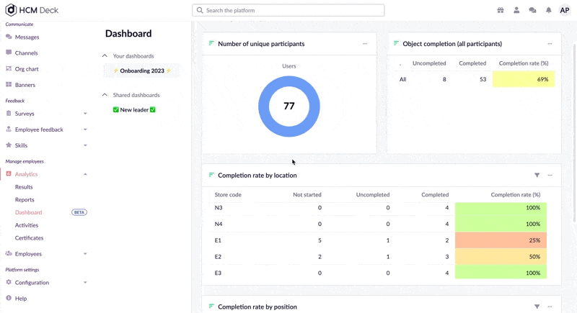Open filter for Completion rate by location
The image size is (577, 313).
click(x=537, y=176)
